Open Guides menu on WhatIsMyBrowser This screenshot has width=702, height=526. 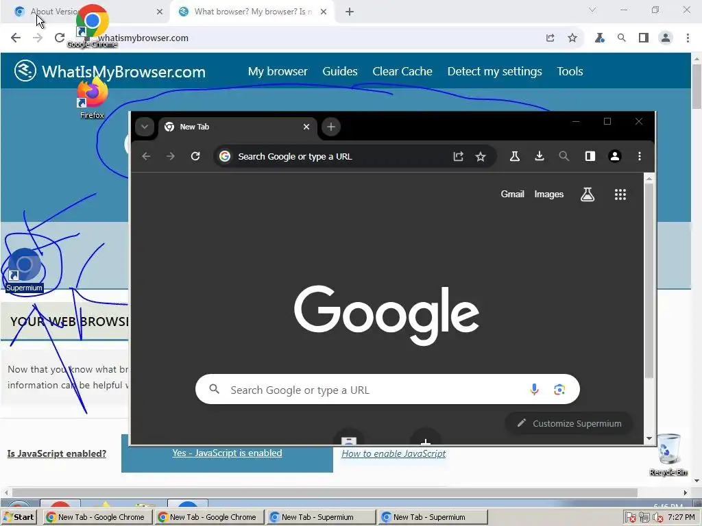pyautogui.click(x=340, y=71)
